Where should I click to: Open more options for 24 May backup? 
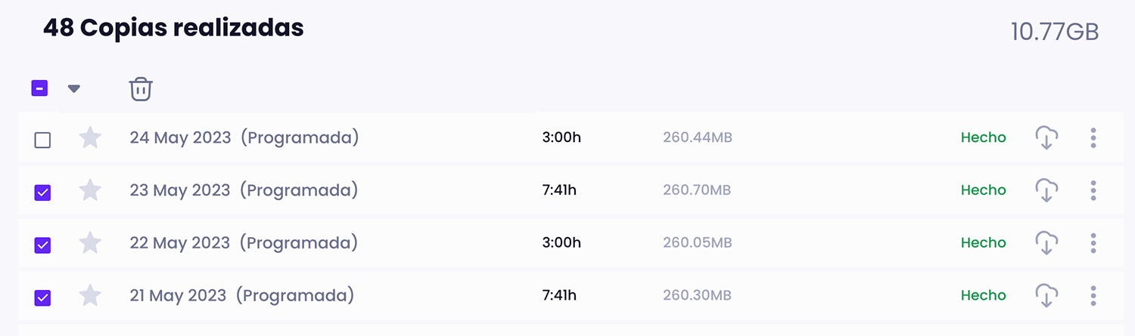click(1093, 138)
